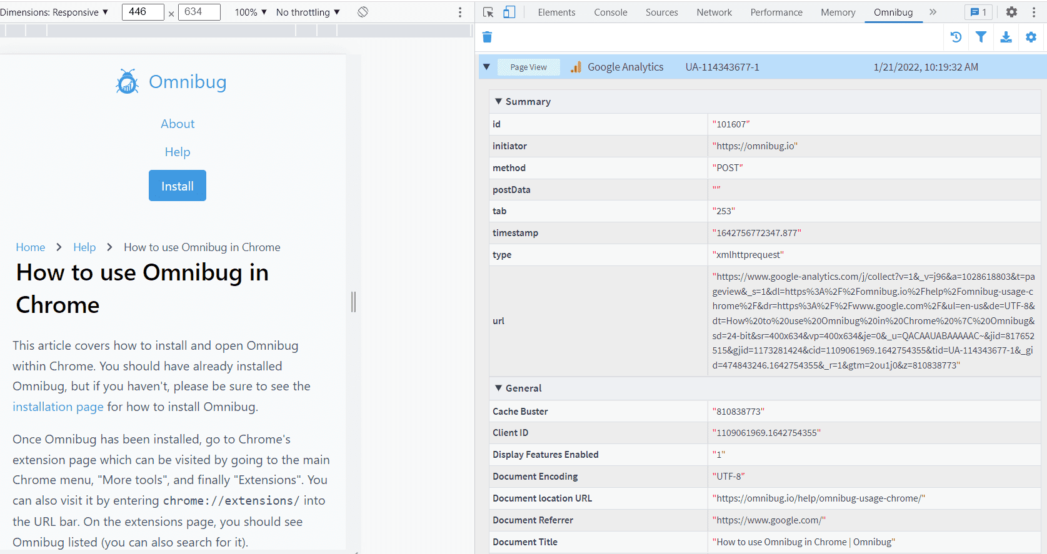
Task: Switch to the Network tab
Action: 714,12
